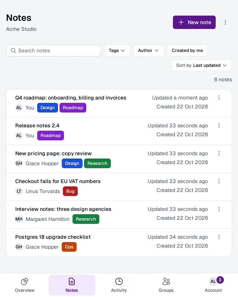Open more options for Q4 roadmap note

[219, 98]
